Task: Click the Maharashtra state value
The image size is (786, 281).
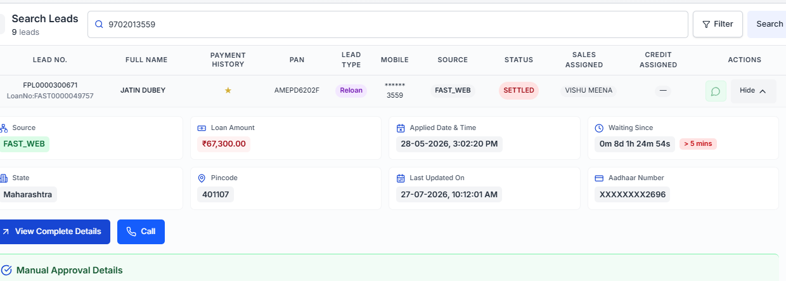Action: point(28,194)
